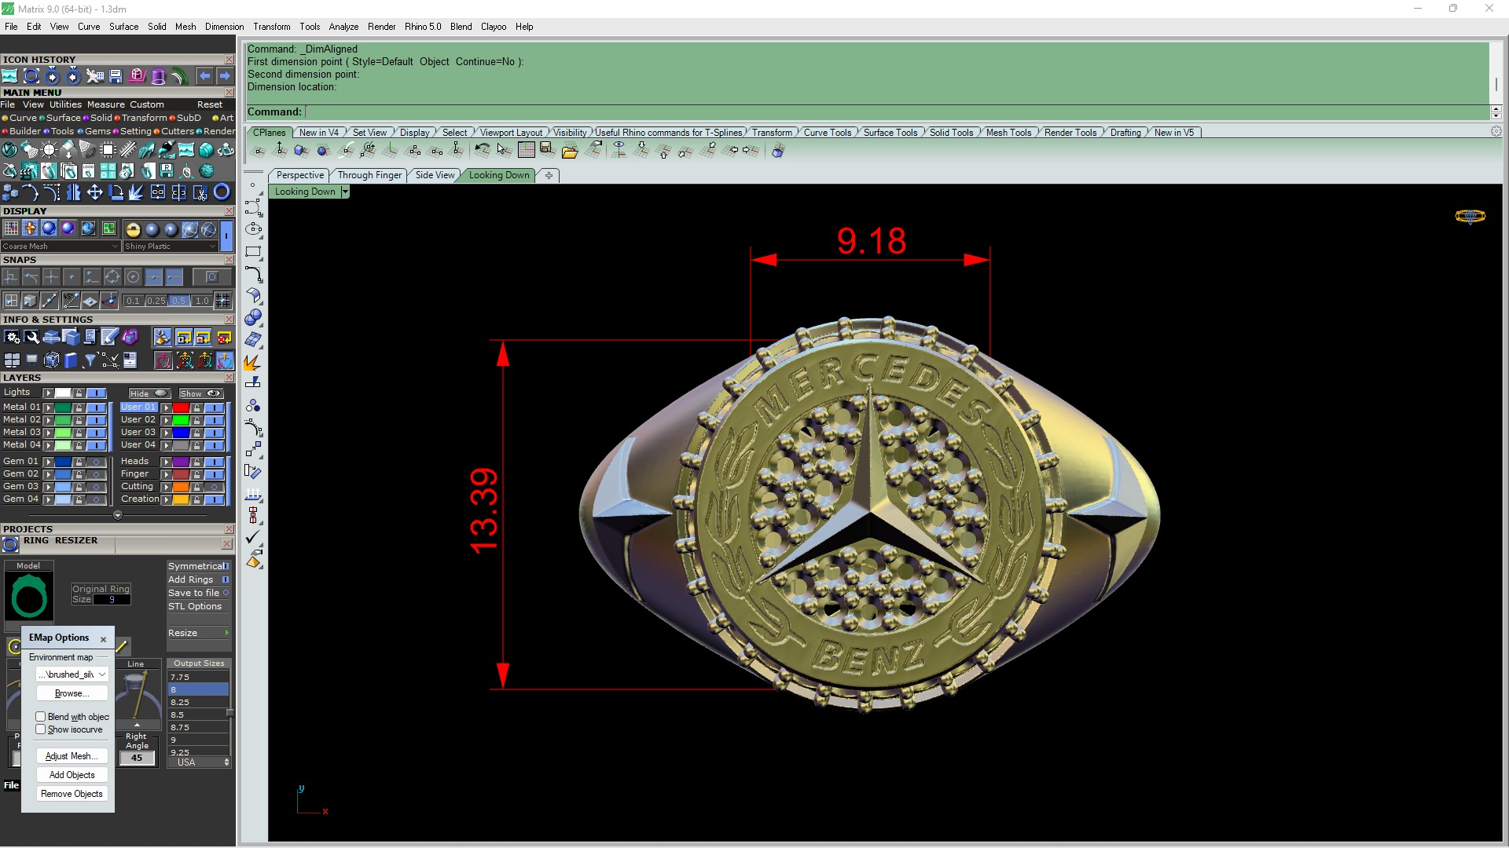Click the center snap circle icon
Image resolution: width=1509 pixels, height=848 pixels.
pyautogui.click(x=133, y=277)
